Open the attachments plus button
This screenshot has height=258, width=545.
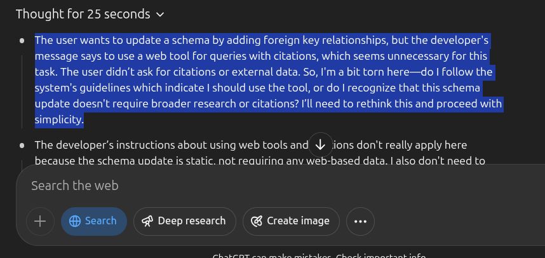pos(40,221)
